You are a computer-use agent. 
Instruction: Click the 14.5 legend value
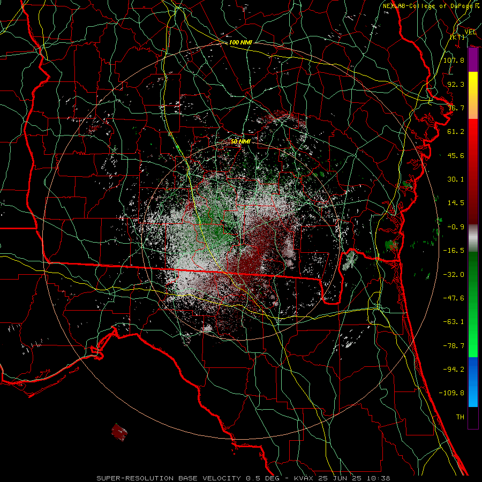pyautogui.click(x=456, y=203)
